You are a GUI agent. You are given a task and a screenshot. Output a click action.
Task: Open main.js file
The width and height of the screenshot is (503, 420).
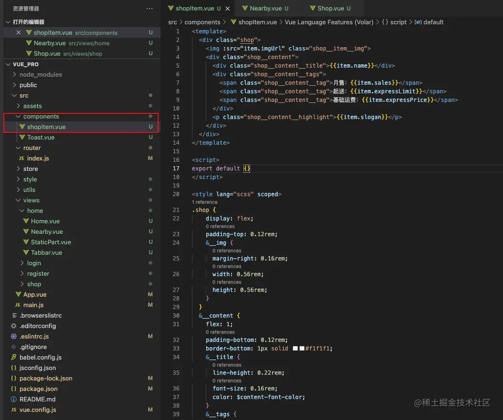pyautogui.click(x=82, y=305)
